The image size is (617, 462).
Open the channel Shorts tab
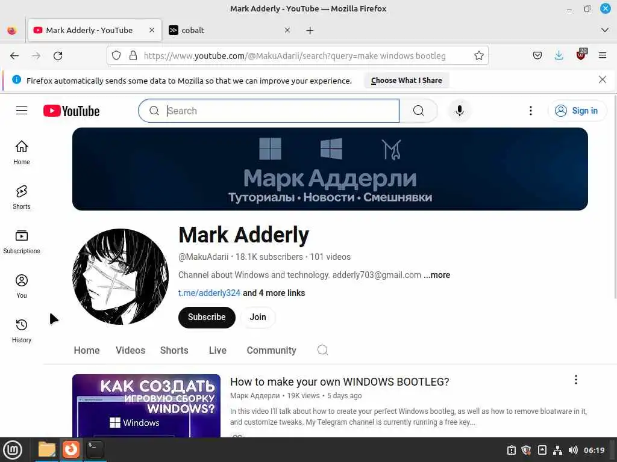[174, 350]
